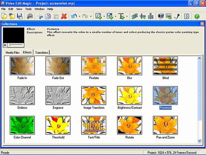Click the Undo arrow icon
Image resolution: width=206 pixels, height=155 pixels.
point(74,17)
